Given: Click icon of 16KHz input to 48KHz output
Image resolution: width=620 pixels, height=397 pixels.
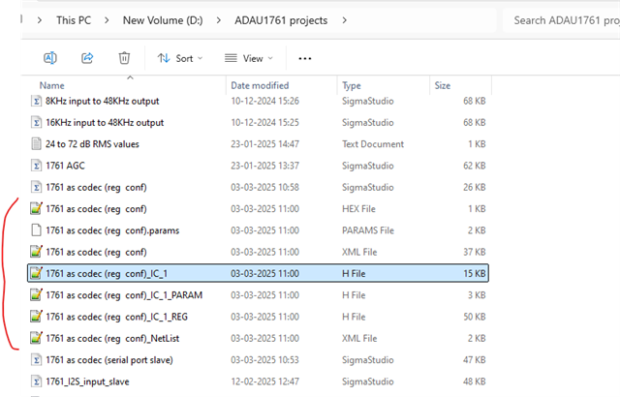Looking at the screenshot, I should 36,122.
